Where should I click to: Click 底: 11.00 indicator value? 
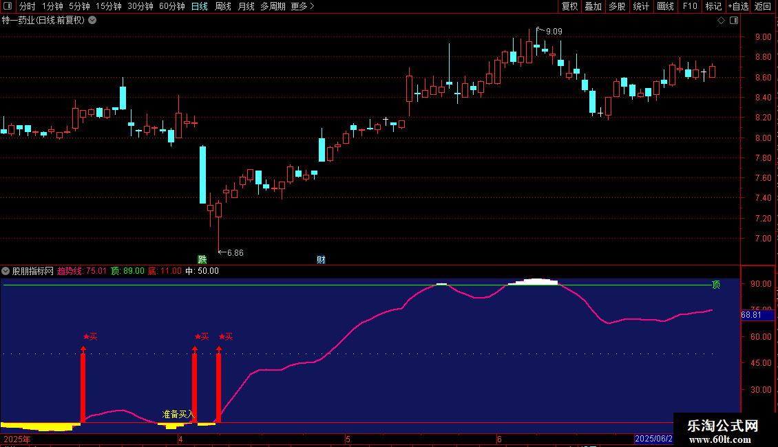tap(165, 271)
